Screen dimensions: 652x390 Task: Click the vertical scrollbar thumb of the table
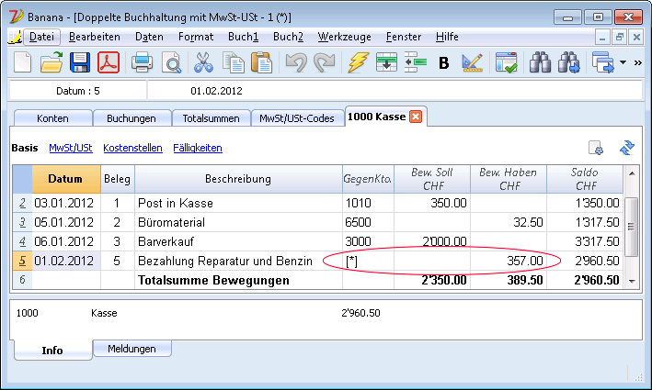point(632,227)
